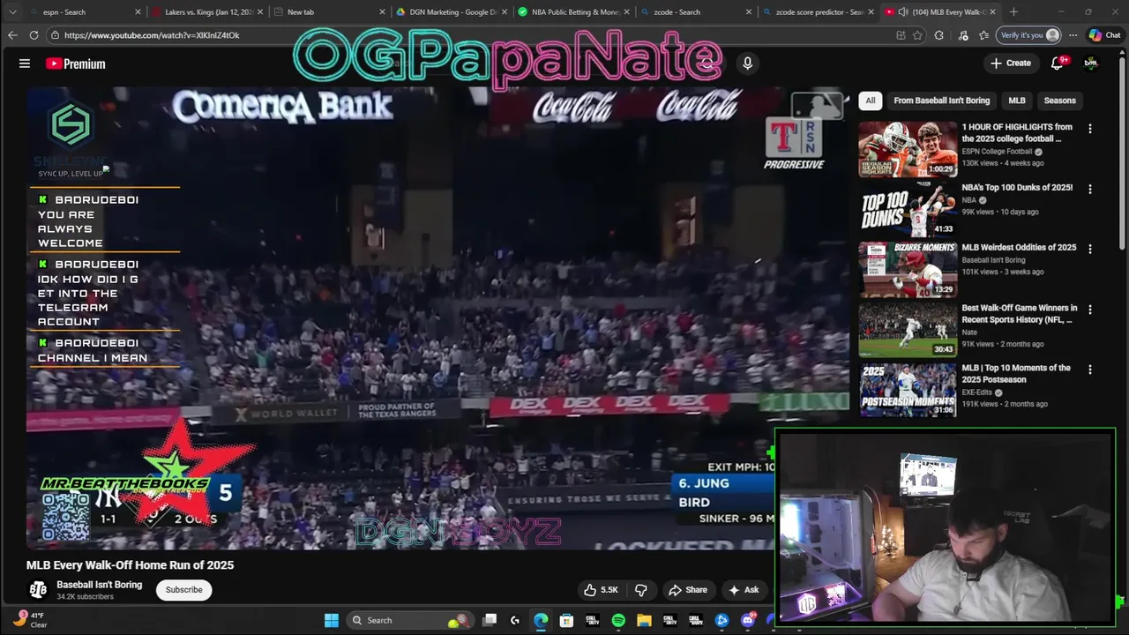Switch to the 'DGN Marketing - Google' tab
This screenshot has width=1129, height=635.
coord(450,12)
